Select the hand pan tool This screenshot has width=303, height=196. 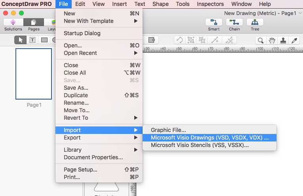272,40
